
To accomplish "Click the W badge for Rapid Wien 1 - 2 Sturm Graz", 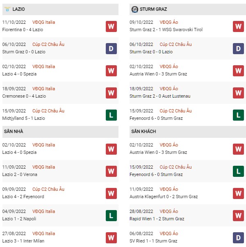I will [x=238, y=216].
